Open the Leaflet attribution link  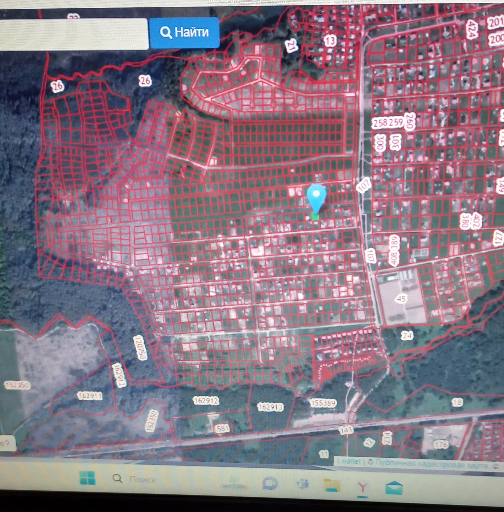tap(349, 461)
